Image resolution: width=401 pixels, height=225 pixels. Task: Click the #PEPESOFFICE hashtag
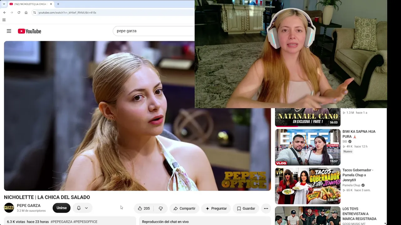click(x=85, y=222)
